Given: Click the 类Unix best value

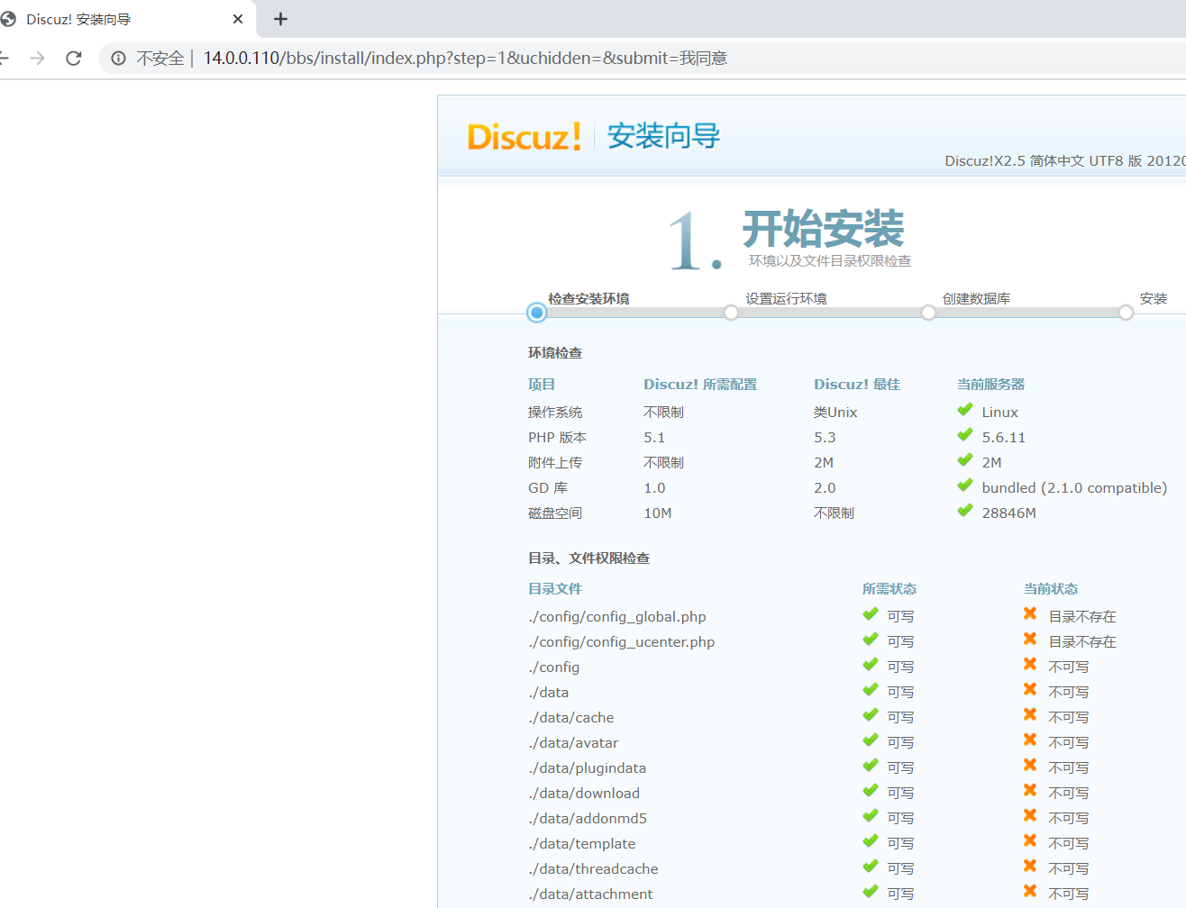Looking at the screenshot, I should (835, 413).
